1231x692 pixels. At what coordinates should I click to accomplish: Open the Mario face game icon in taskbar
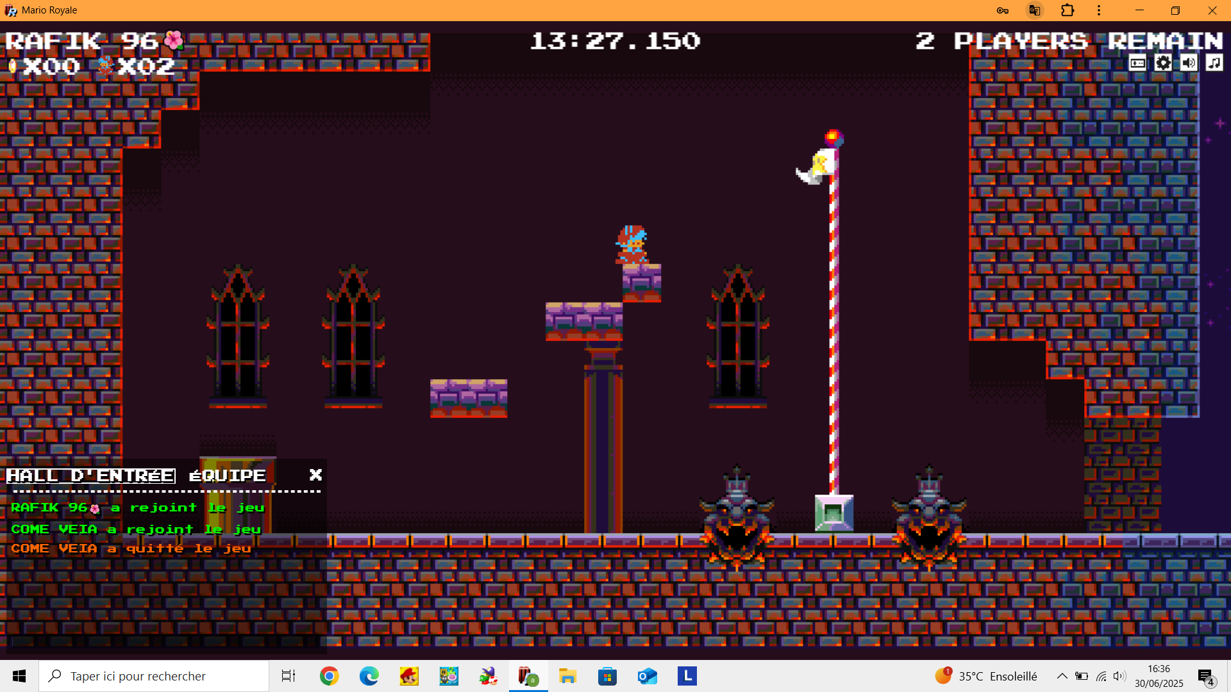[x=409, y=676]
